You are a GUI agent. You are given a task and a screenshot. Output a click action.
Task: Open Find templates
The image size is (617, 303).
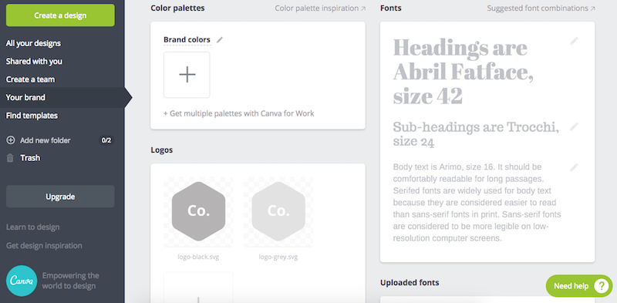[x=32, y=116]
